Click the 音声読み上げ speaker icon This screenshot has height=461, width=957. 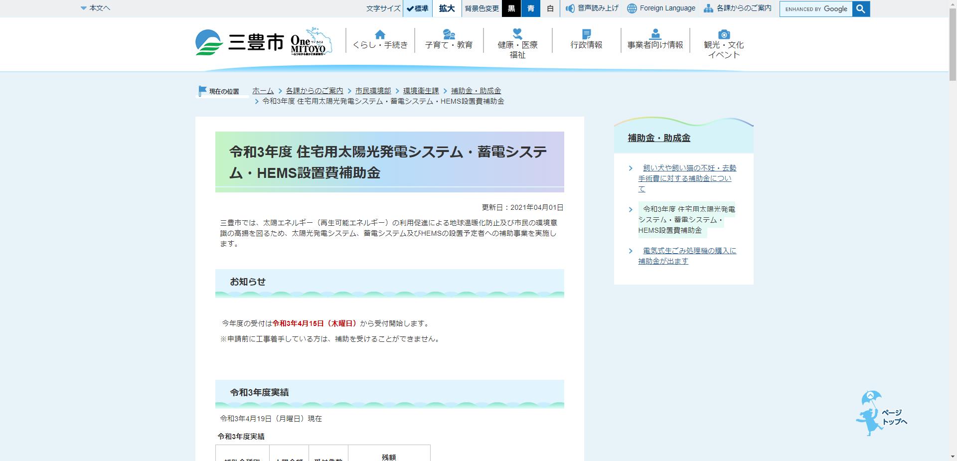click(x=570, y=8)
